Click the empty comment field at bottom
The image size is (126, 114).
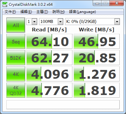[63, 105]
